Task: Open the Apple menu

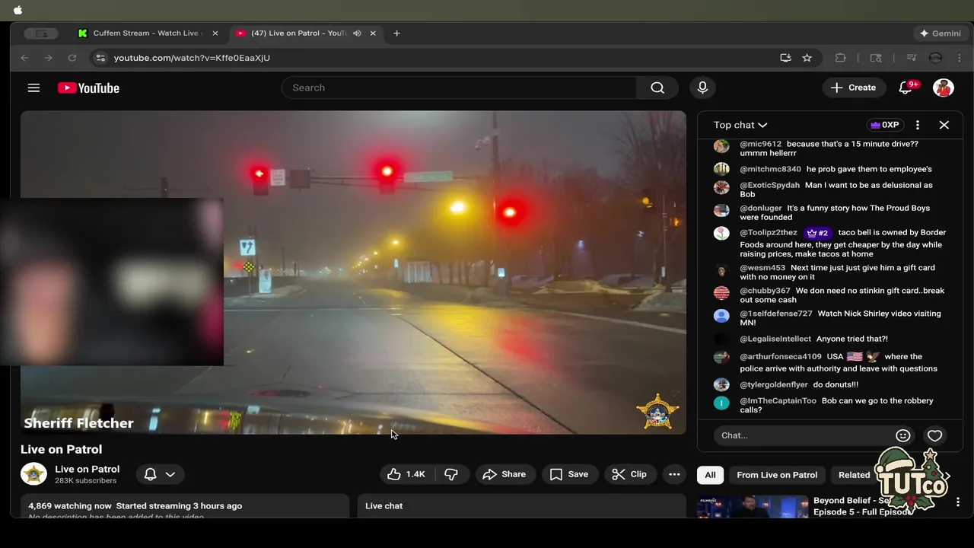Action: click(x=18, y=10)
